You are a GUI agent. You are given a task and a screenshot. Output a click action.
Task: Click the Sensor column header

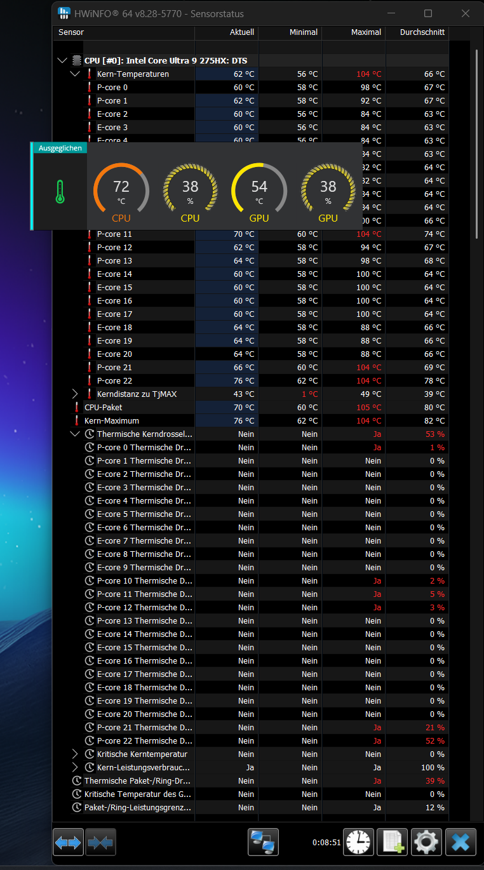point(124,32)
